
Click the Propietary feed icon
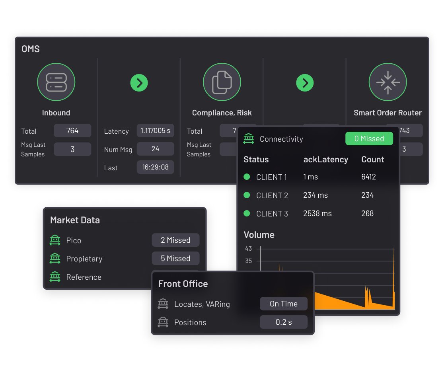click(x=55, y=259)
